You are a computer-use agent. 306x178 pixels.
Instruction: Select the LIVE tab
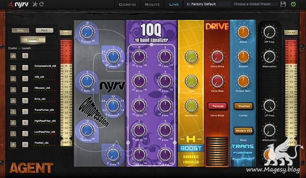click(174, 4)
